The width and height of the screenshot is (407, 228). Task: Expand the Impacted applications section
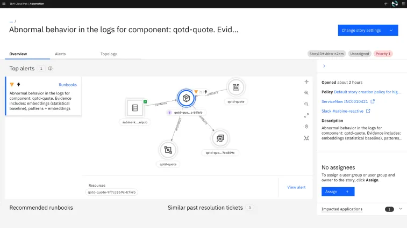pos(401,209)
